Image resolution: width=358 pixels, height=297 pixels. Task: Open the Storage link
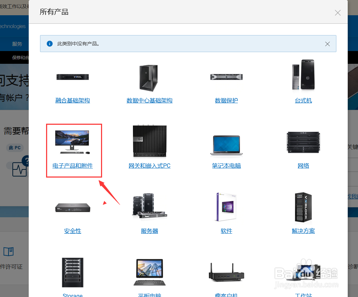point(73,295)
